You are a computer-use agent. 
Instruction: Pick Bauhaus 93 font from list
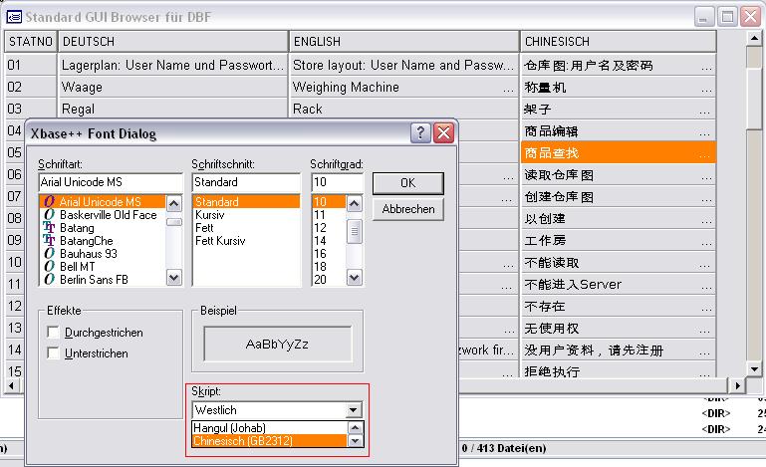(x=89, y=254)
